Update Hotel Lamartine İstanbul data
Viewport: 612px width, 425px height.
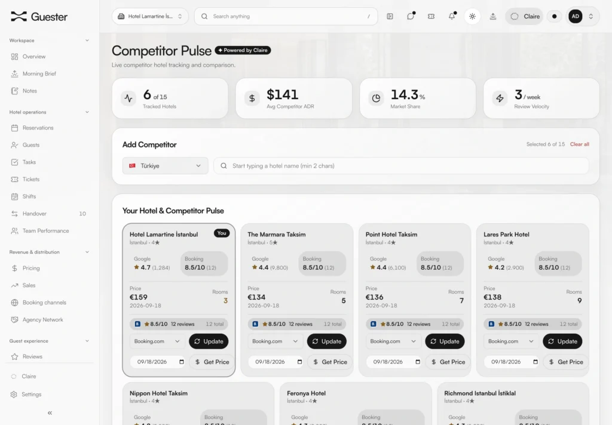[209, 341]
